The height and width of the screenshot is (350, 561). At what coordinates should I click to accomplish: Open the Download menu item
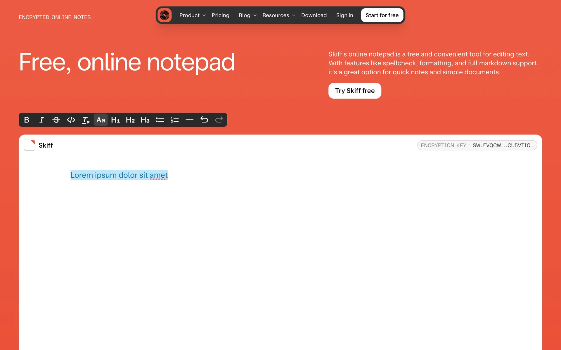[314, 15]
